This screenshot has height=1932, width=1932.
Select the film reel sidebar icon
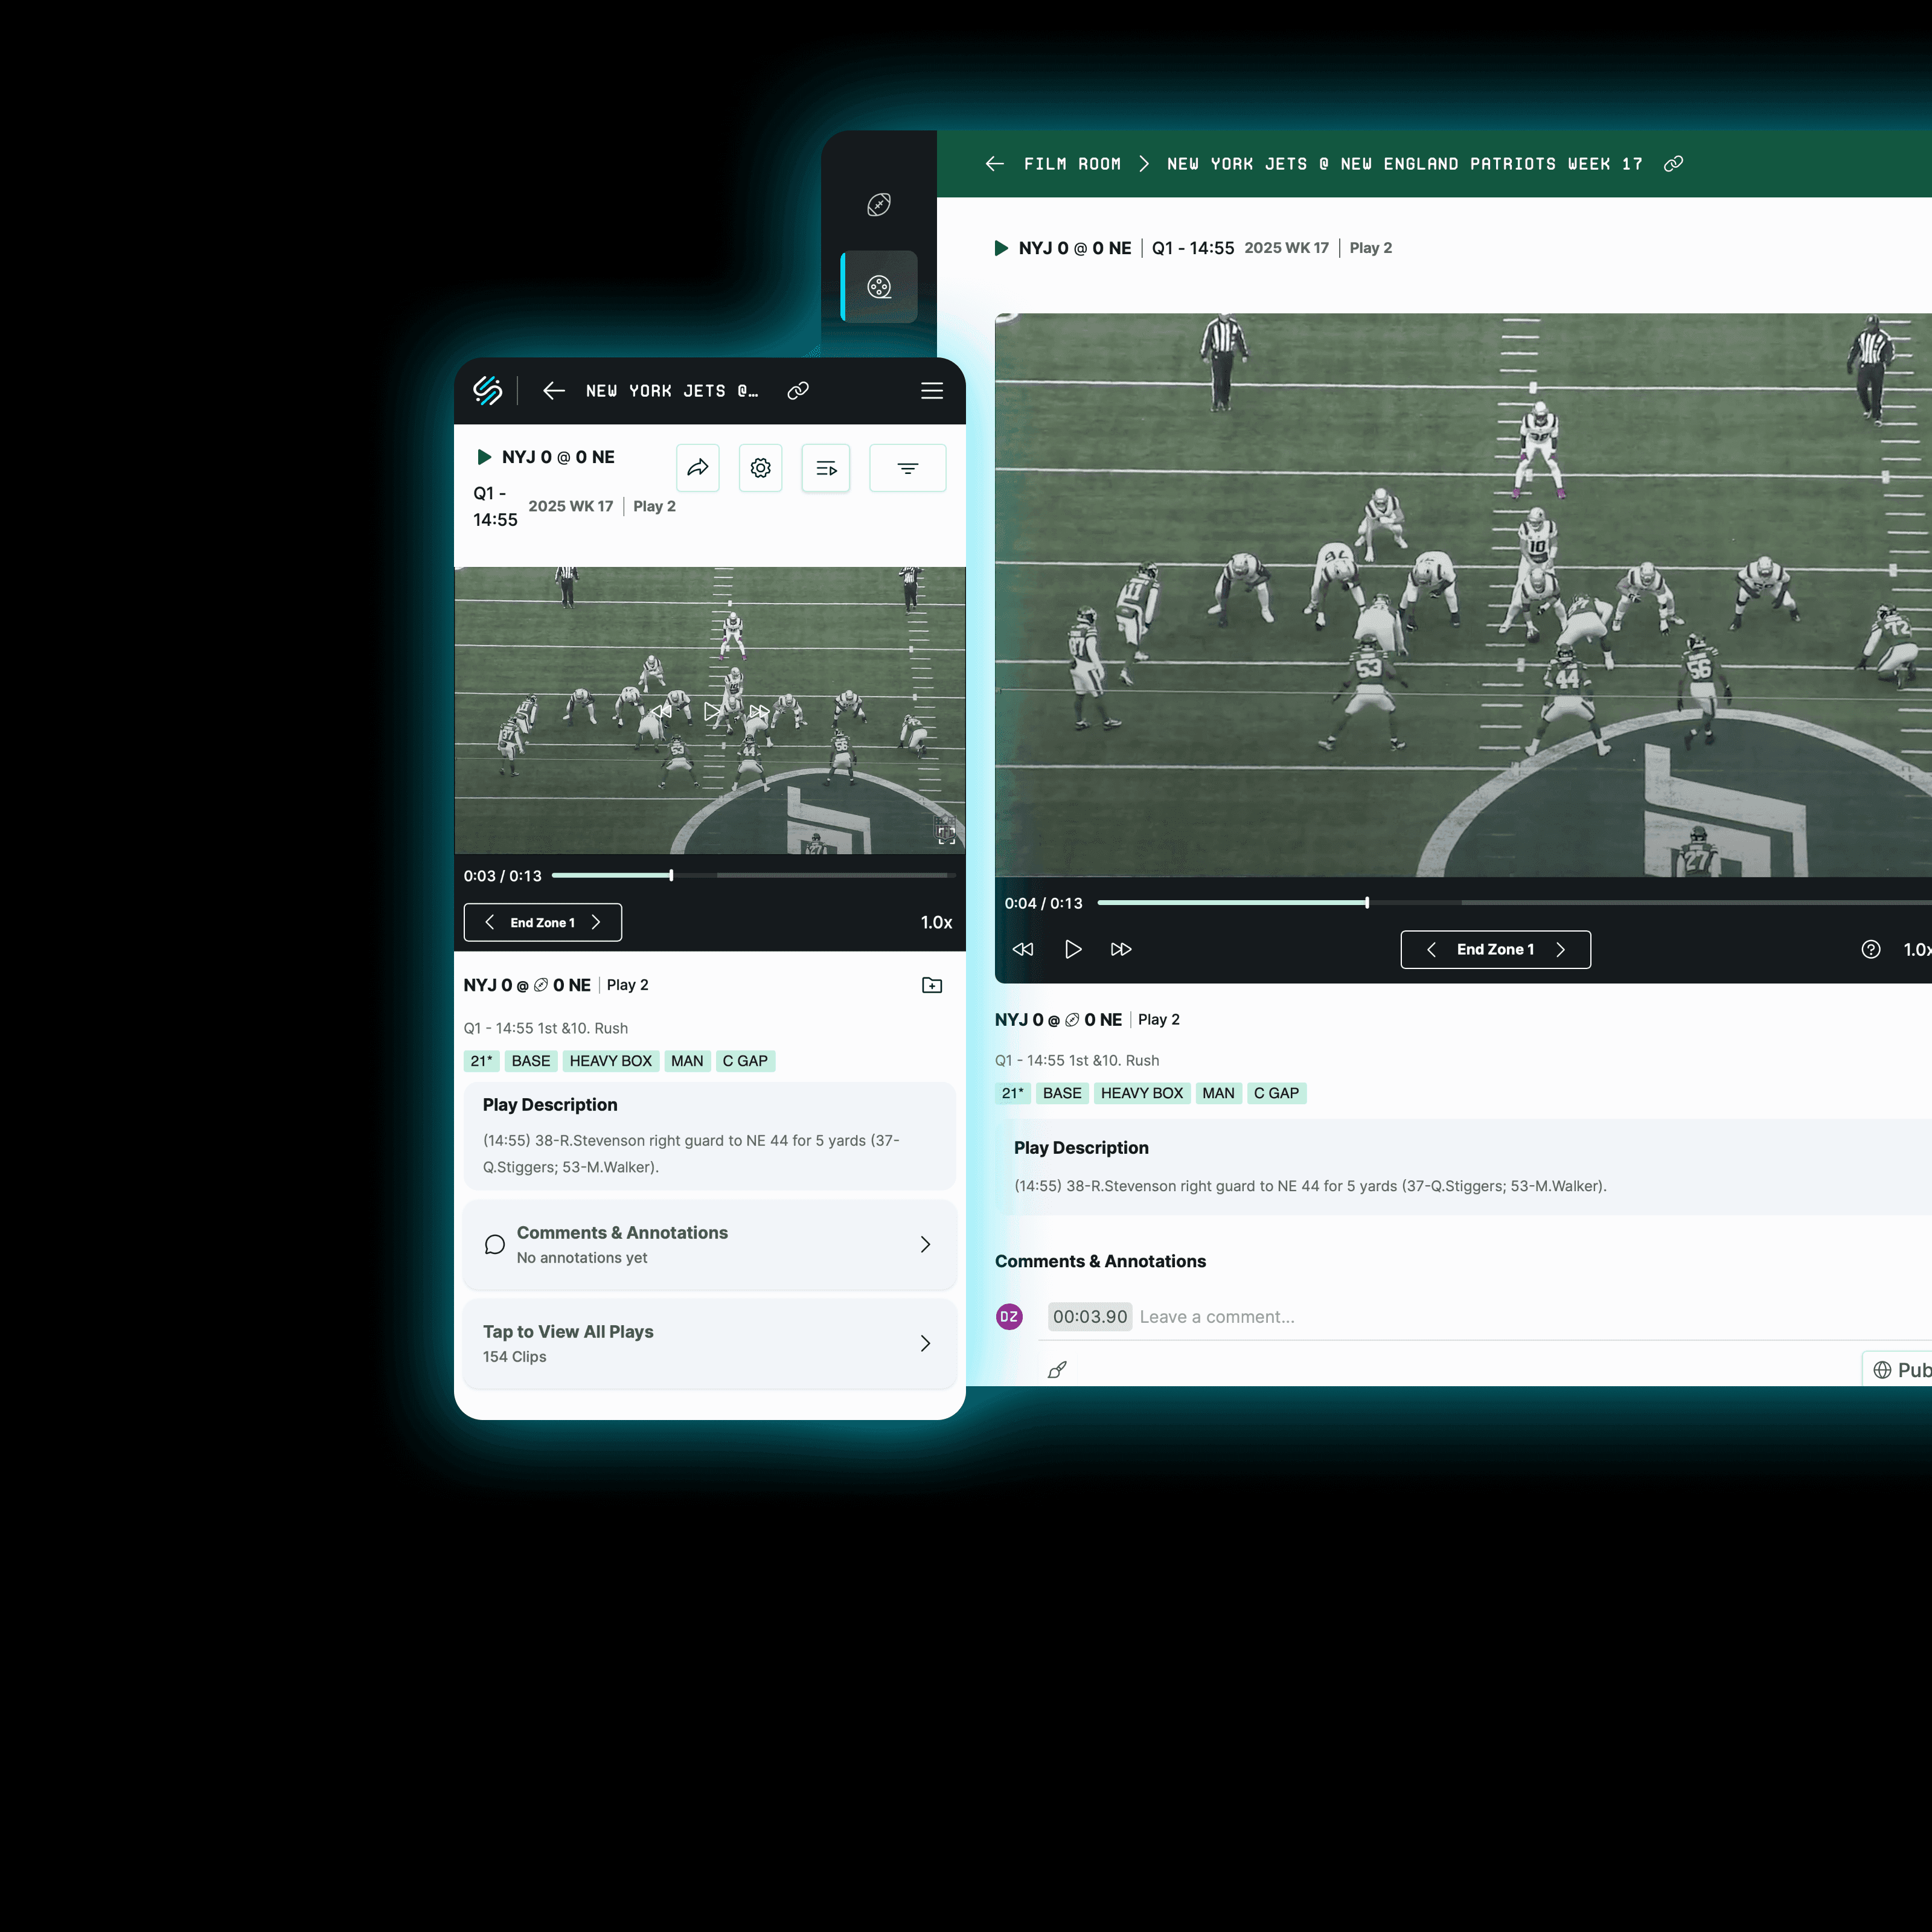tap(878, 287)
